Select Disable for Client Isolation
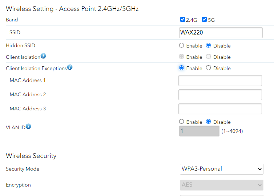Image resolution: width=274 pixels, height=196 pixels. pos(208,57)
